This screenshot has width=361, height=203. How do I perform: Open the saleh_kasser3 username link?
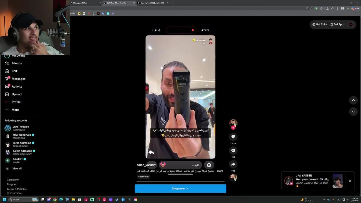[x=146, y=165]
